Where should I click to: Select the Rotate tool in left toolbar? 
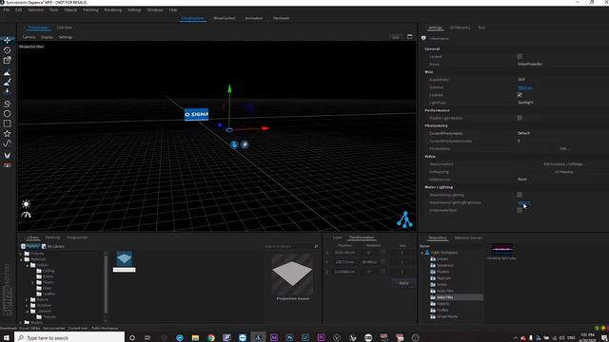click(x=7, y=50)
